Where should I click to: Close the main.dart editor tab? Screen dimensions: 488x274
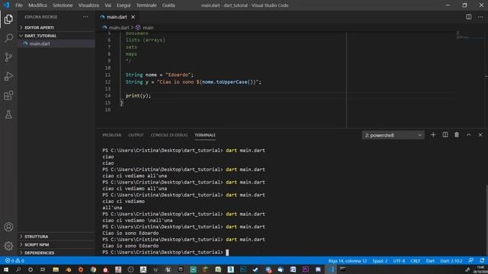pyautogui.click(x=133, y=17)
